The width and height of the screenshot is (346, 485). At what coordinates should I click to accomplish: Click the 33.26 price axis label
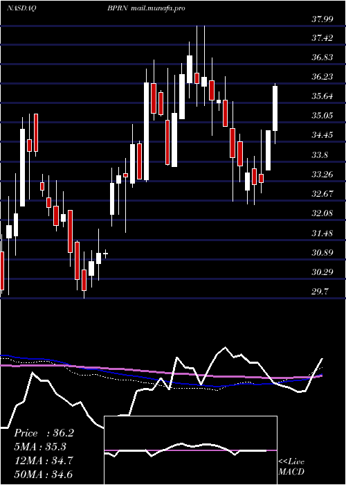click(322, 175)
